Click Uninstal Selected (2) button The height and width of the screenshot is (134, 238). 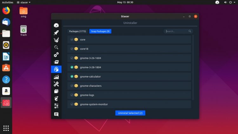(130, 113)
